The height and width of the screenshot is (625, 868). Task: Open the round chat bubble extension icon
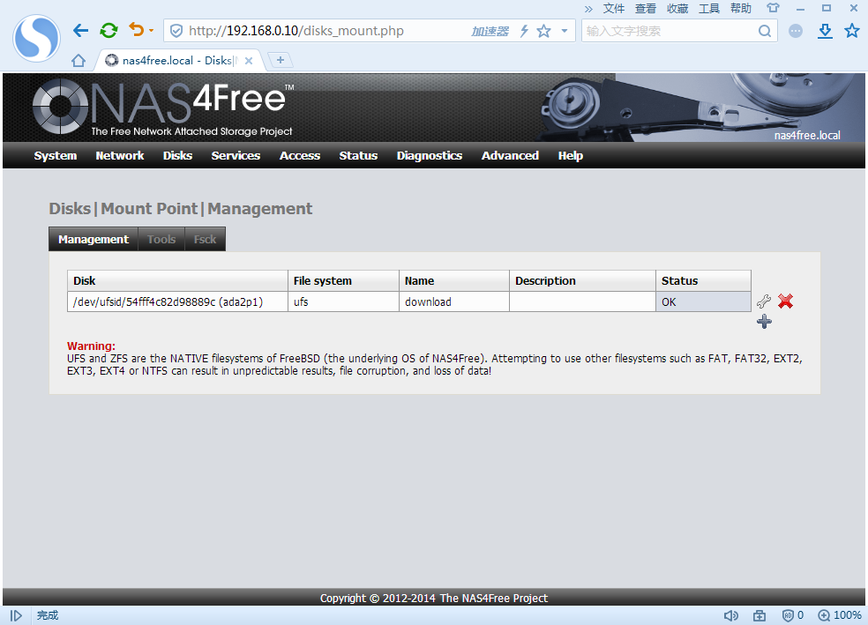pos(796,31)
